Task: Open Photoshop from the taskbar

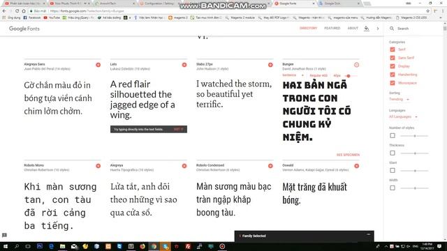Action: tap(40, 246)
